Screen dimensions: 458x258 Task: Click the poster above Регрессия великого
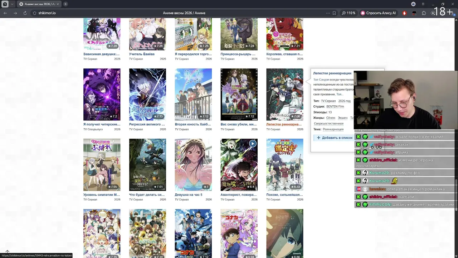(x=147, y=95)
